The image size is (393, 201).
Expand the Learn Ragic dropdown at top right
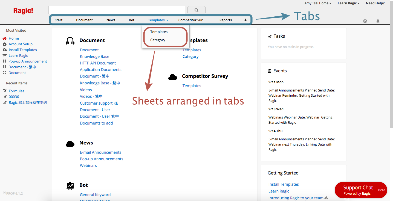point(348,3)
